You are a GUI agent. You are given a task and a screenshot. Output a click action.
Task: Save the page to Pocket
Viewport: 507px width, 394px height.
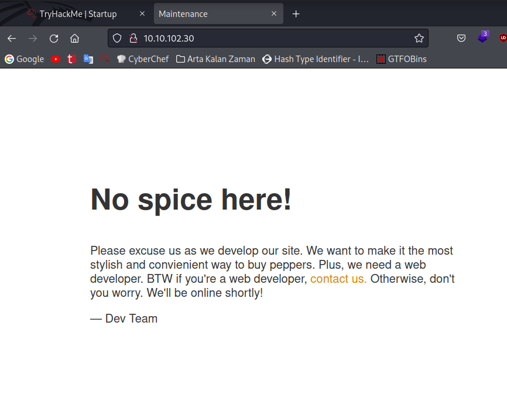click(461, 37)
